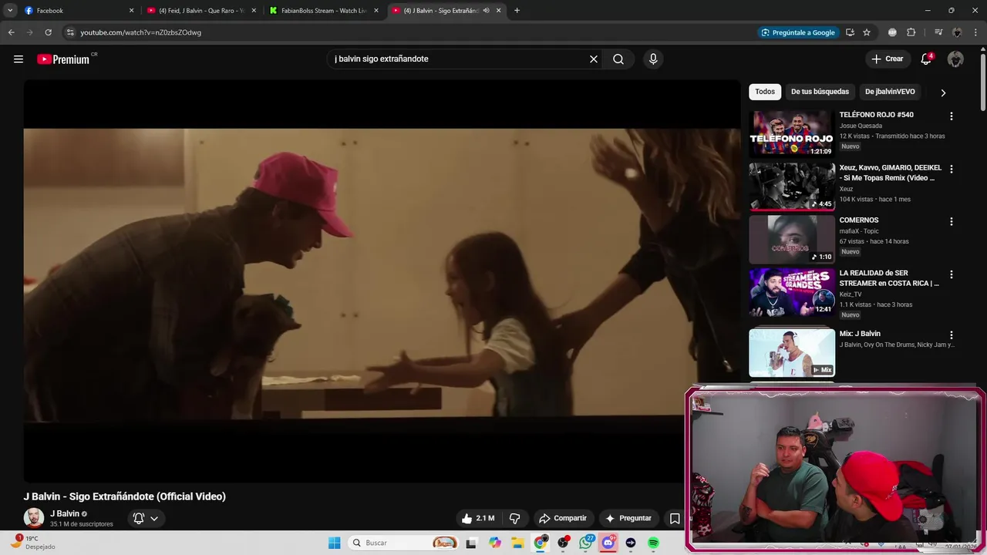This screenshot has height=555, width=987.
Task: Open more options for TELÉFONO ROJO #540
Action: click(x=951, y=116)
